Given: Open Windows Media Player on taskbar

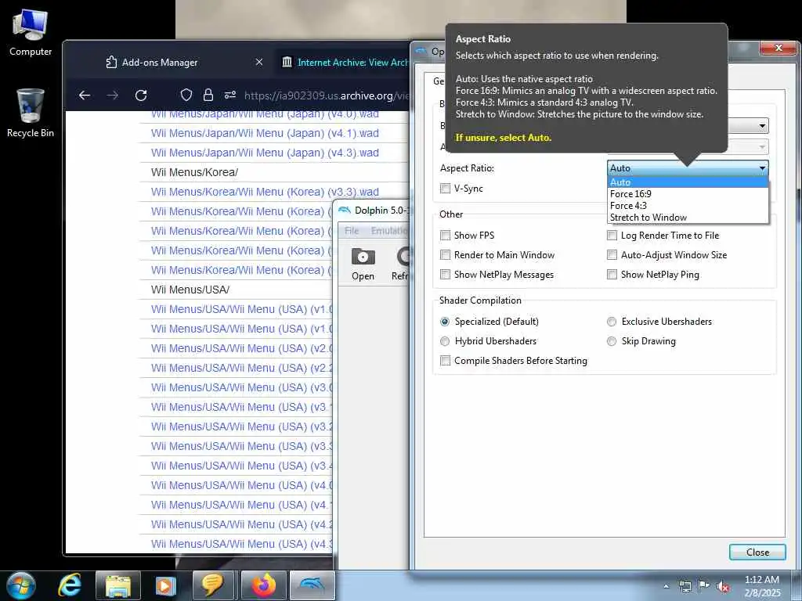Looking at the screenshot, I should tap(165, 585).
